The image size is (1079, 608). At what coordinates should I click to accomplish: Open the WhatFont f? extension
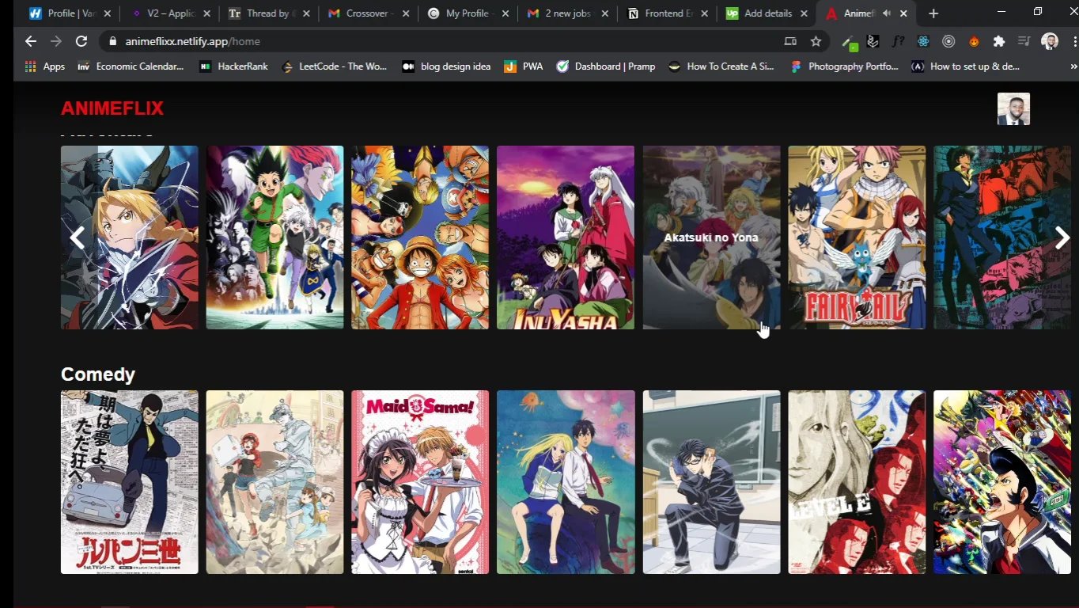coord(898,41)
